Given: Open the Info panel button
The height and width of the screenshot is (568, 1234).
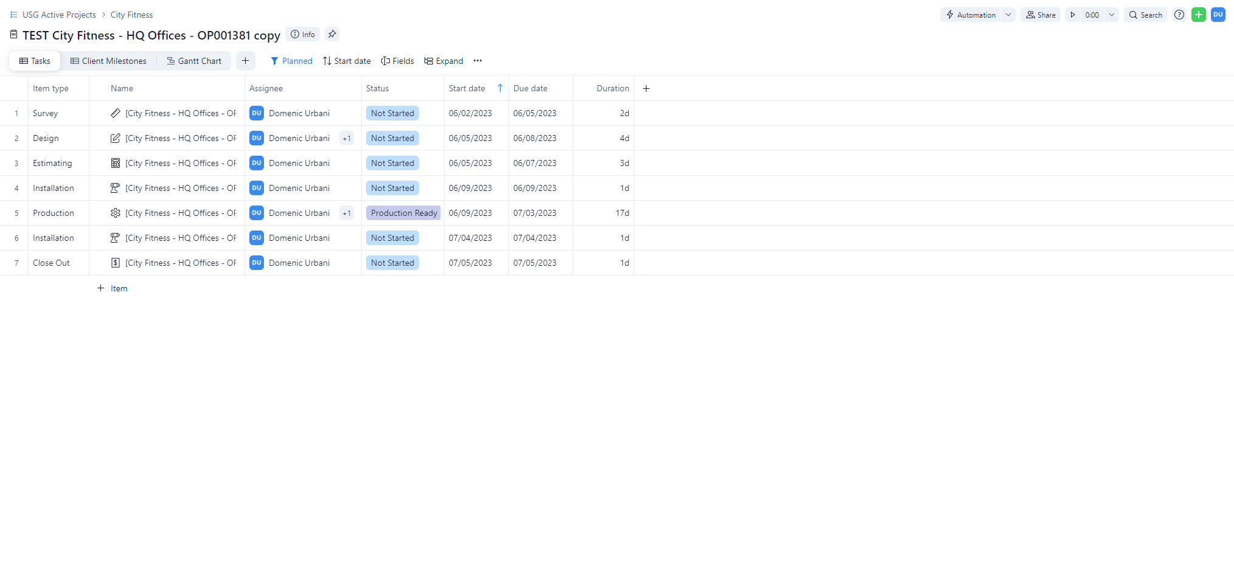Looking at the screenshot, I should point(303,35).
